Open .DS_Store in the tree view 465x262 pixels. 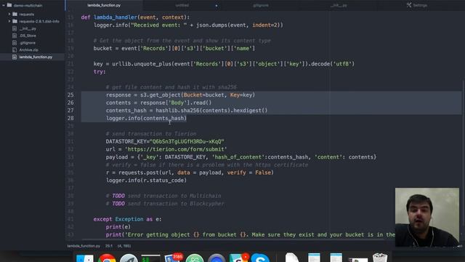28,36
